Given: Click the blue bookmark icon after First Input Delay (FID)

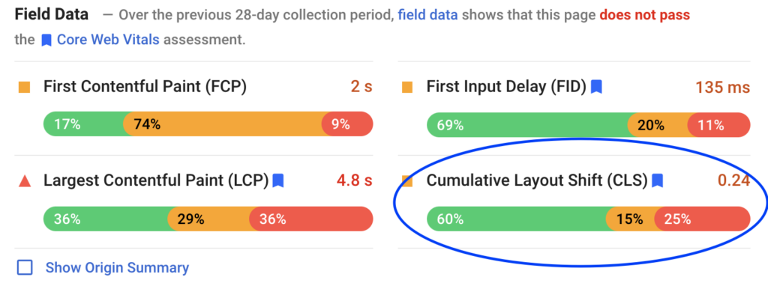Looking at the screenshot, I should (x=596, y=87).
